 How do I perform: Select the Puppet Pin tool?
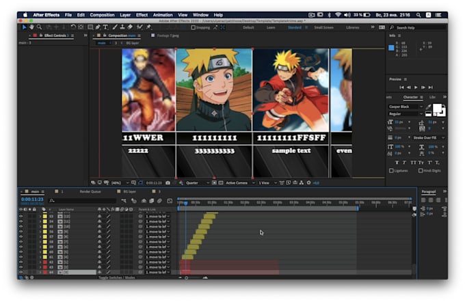pyautogui.click(x=149, y=27)
